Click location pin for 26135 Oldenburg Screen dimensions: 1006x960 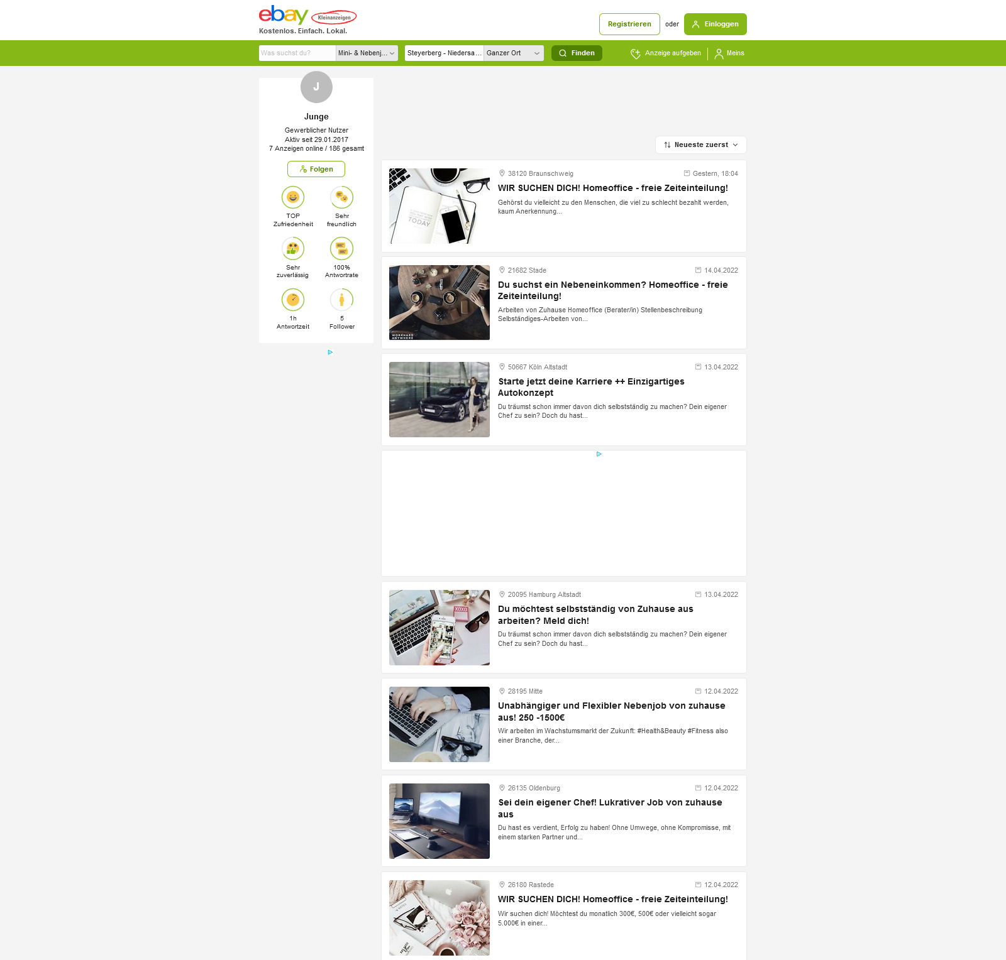(x=502, y=788)
